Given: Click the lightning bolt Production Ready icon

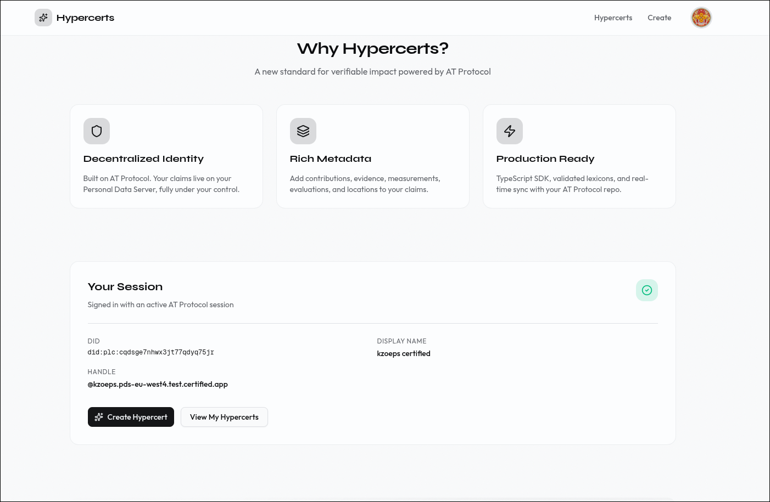Looking at the screenshot, I should [510, 131].
